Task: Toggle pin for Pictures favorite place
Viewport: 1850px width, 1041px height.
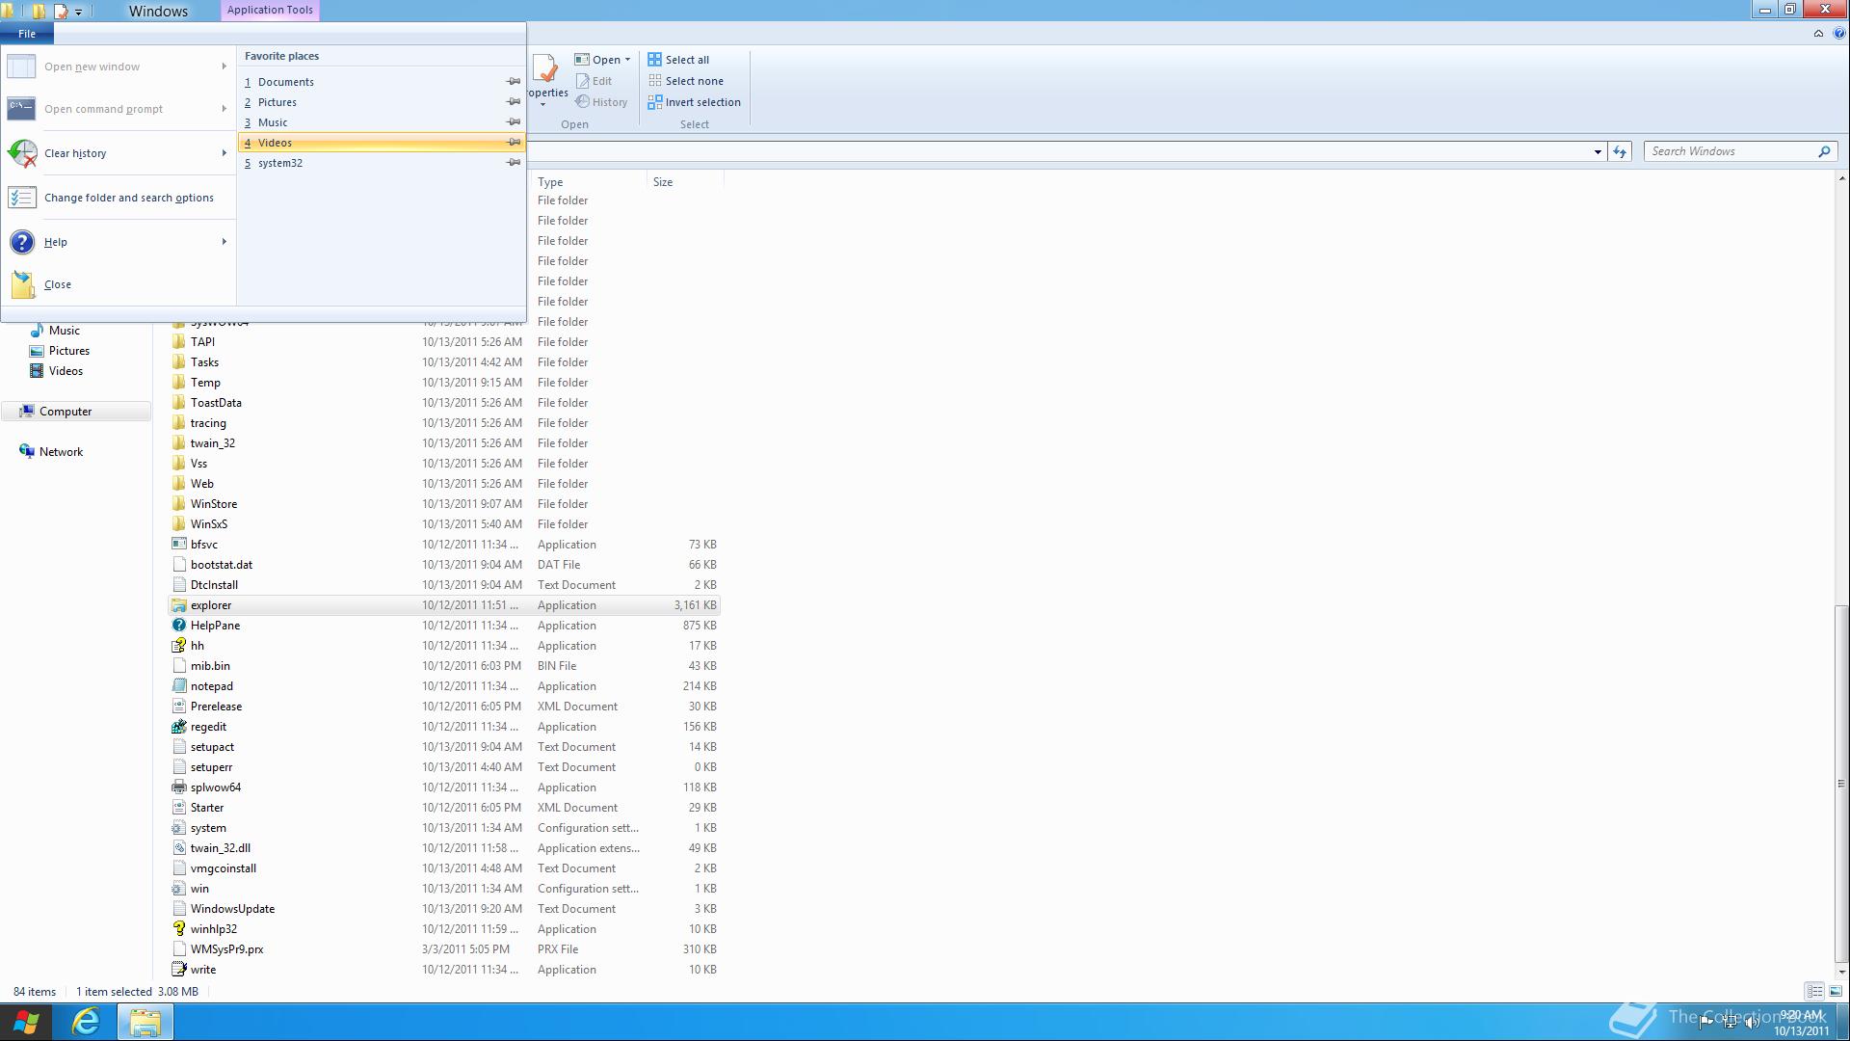Action: (514, 102)
